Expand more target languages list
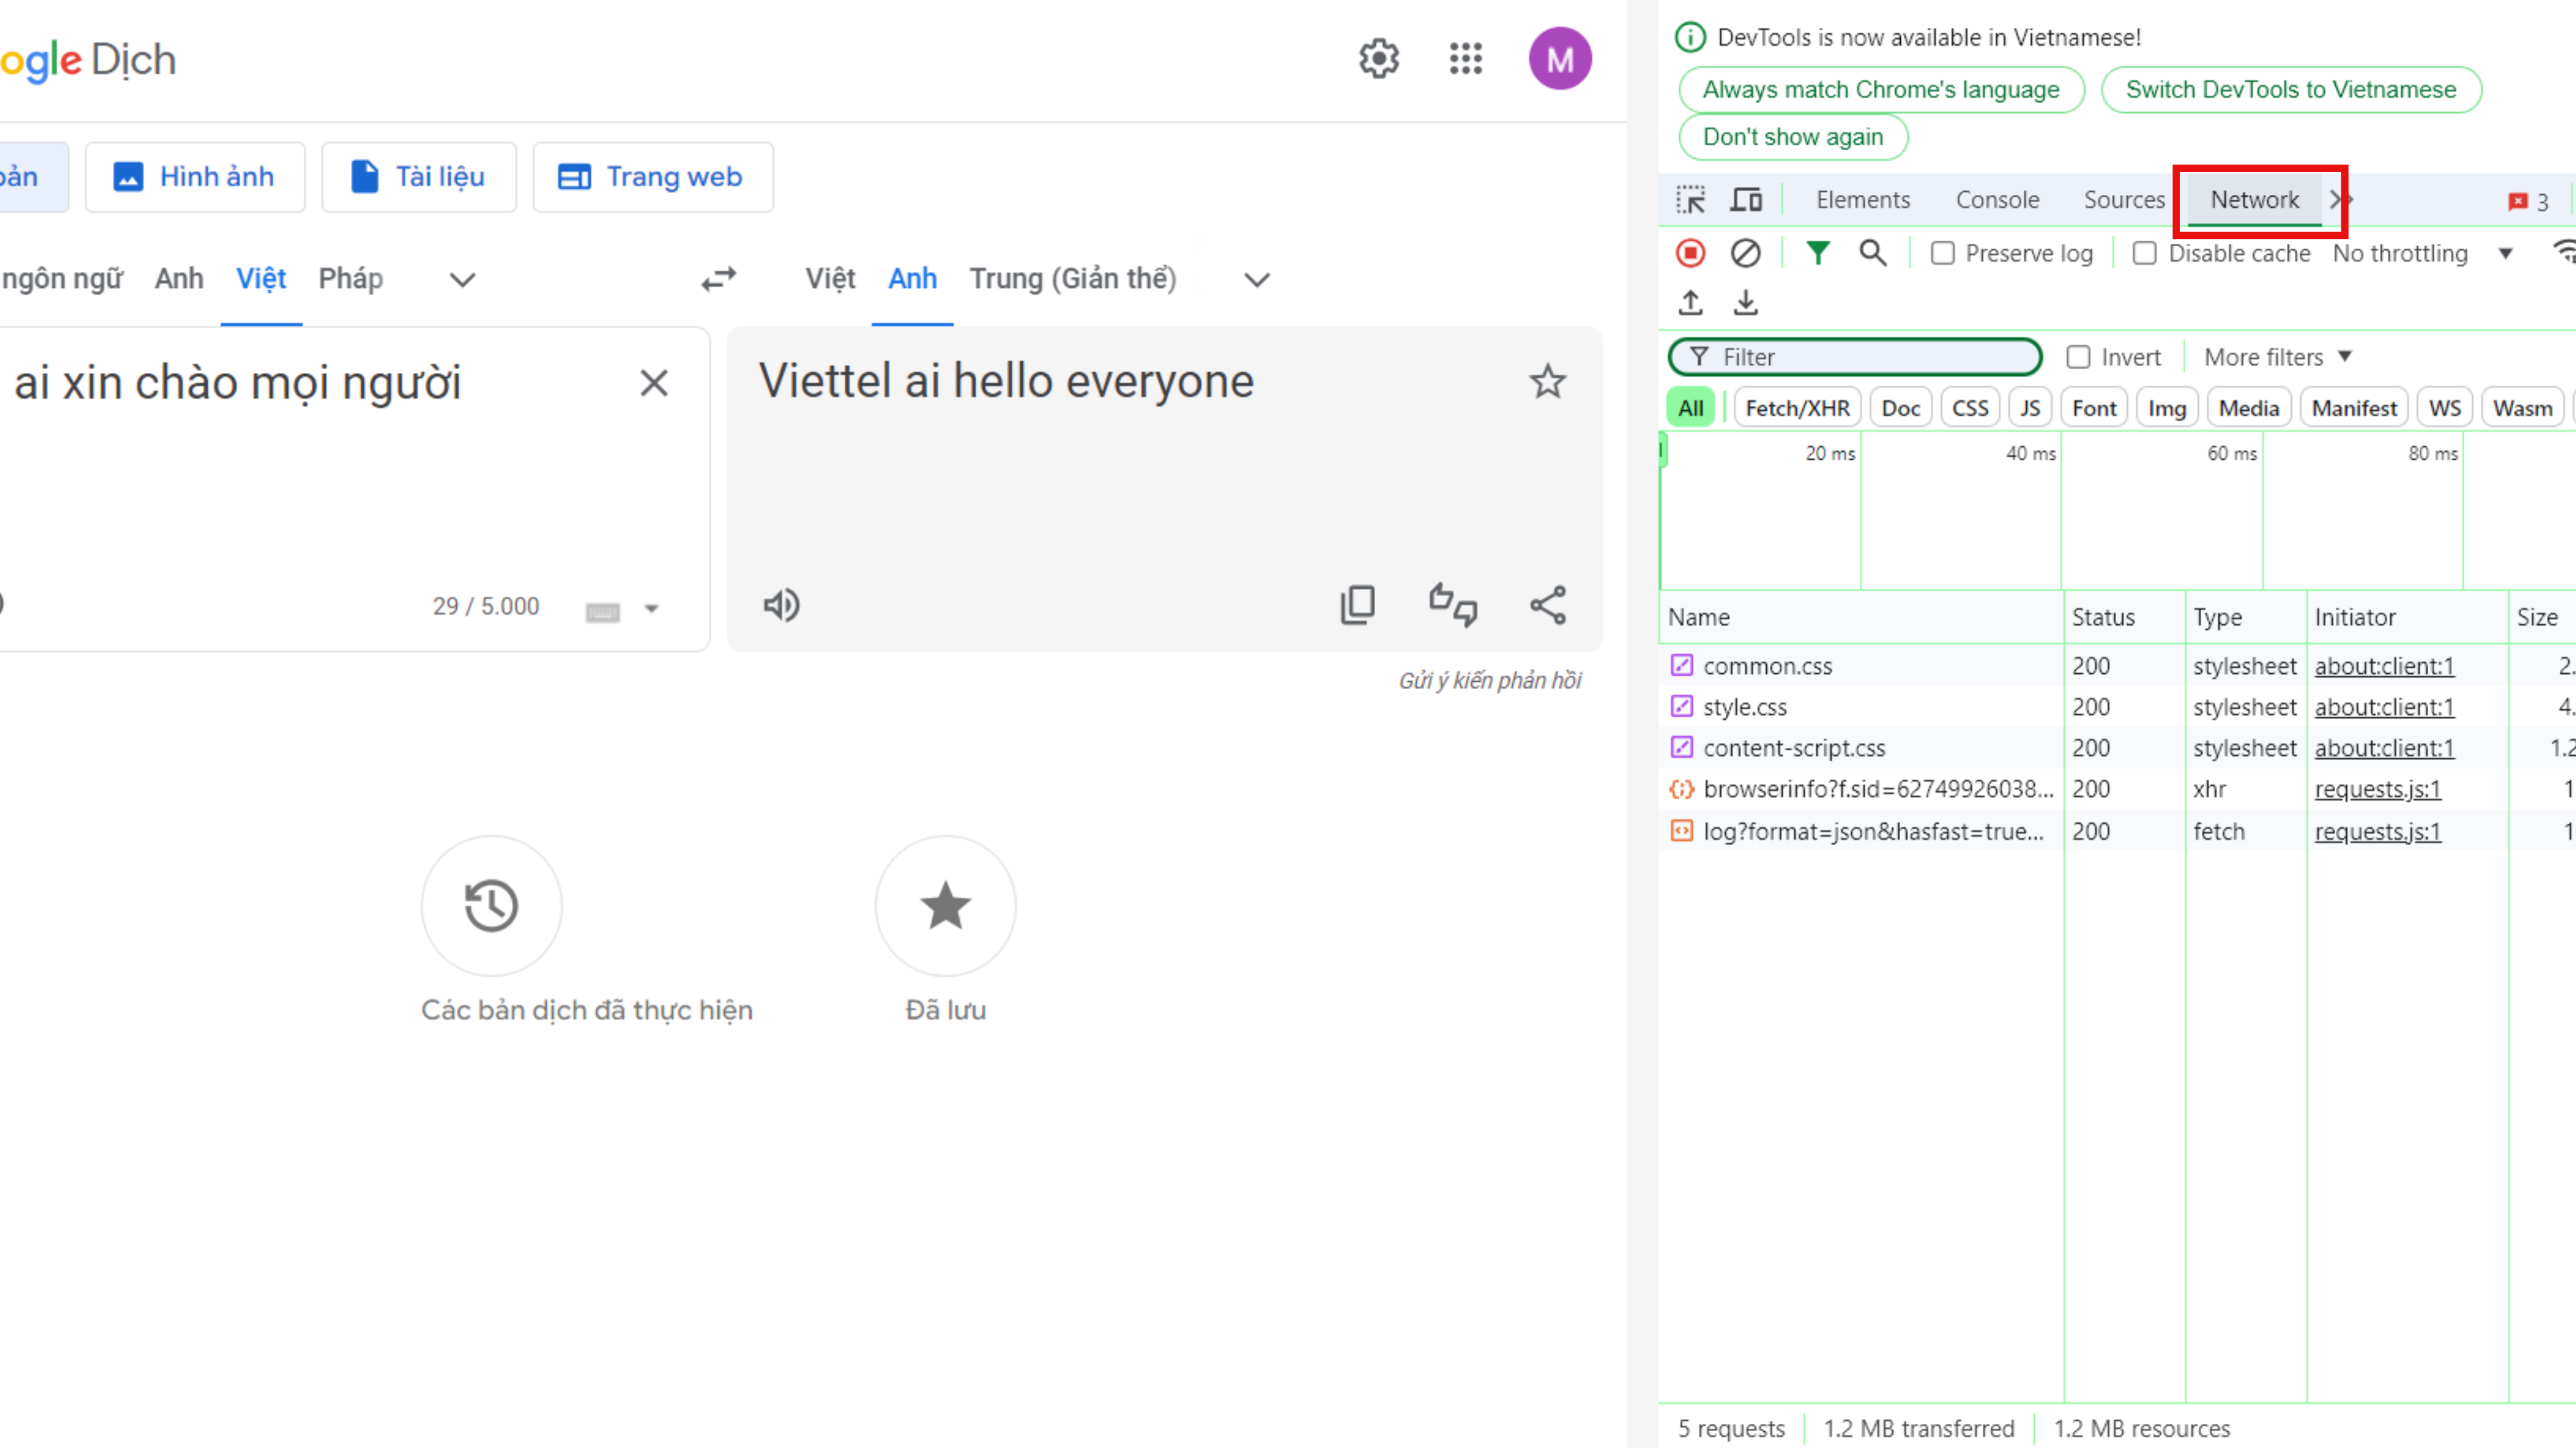Screen dimensions: 2576x1448 (1256, 279)
